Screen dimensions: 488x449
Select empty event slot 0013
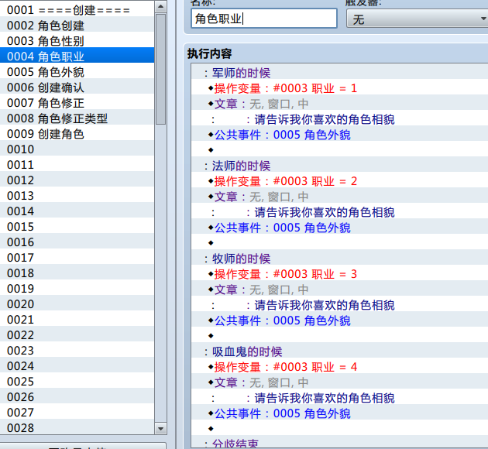77,196
